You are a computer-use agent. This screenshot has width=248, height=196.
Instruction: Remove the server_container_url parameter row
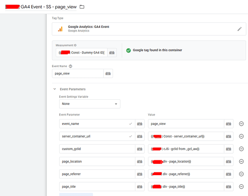click(x=241, y=136)
